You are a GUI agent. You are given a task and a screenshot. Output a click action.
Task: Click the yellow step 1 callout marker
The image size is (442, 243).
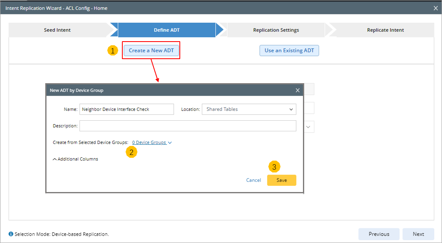[x=113, y=51]
